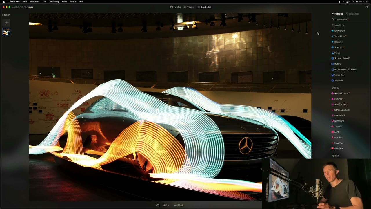Click the Bildrauschen entfernen icon
This screenshot has width=371, height=209.
(x=332, y=69)
